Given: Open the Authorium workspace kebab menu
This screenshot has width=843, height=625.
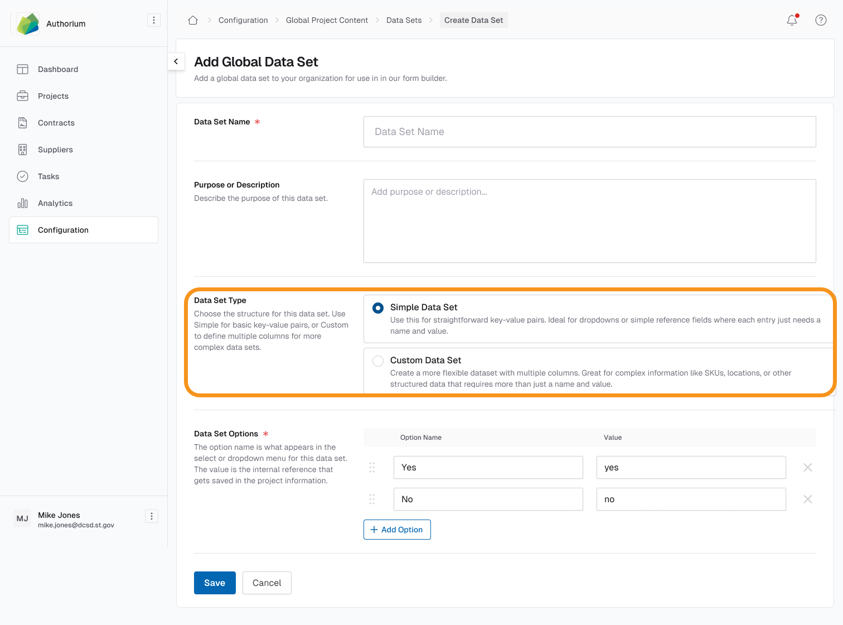Looking at the screenshot, I should 154,20.
